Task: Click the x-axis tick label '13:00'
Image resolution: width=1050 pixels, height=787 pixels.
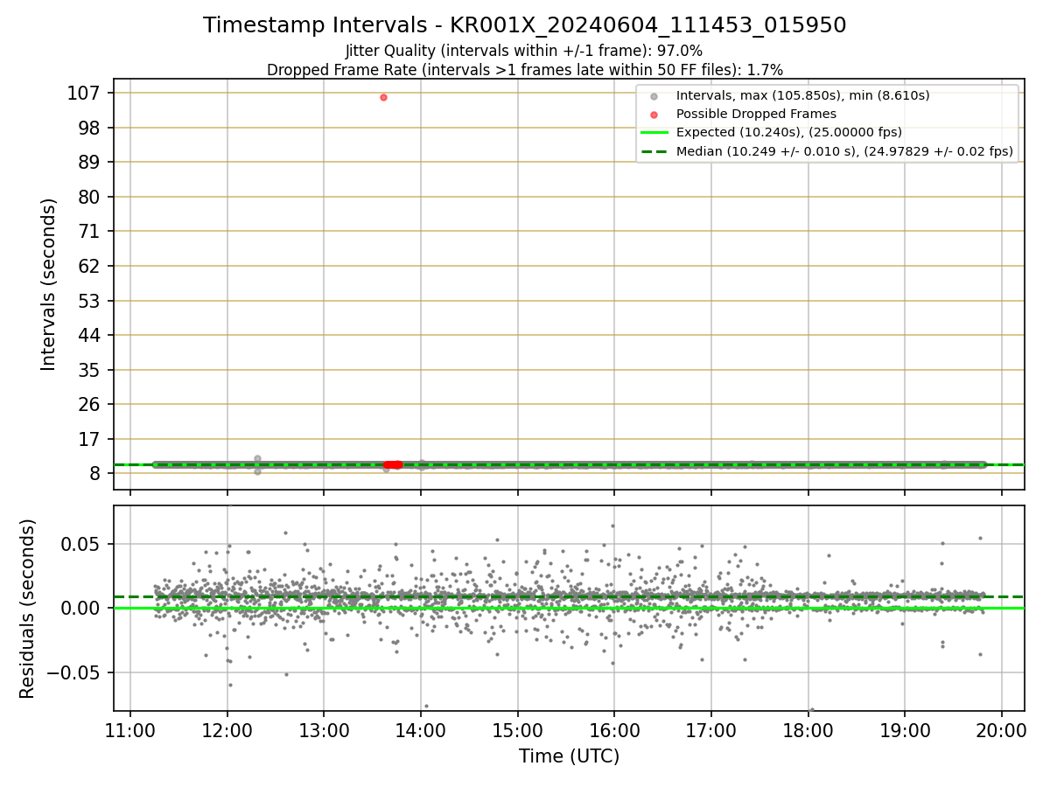Action: (324, 731)
